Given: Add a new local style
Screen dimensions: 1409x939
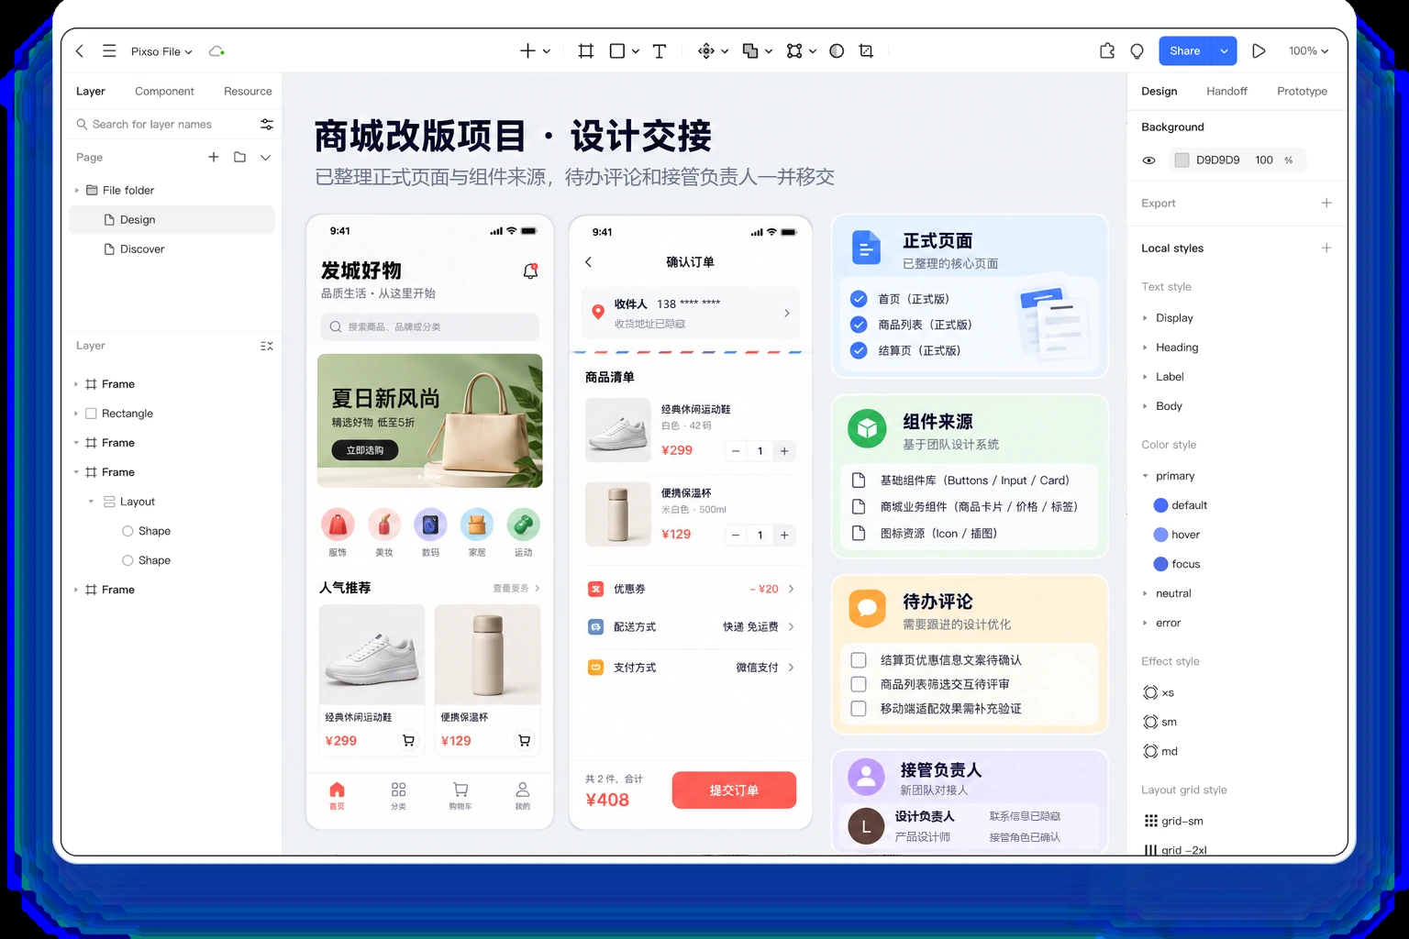Looking at the screenshot, I should click(x=1326, y=248).
